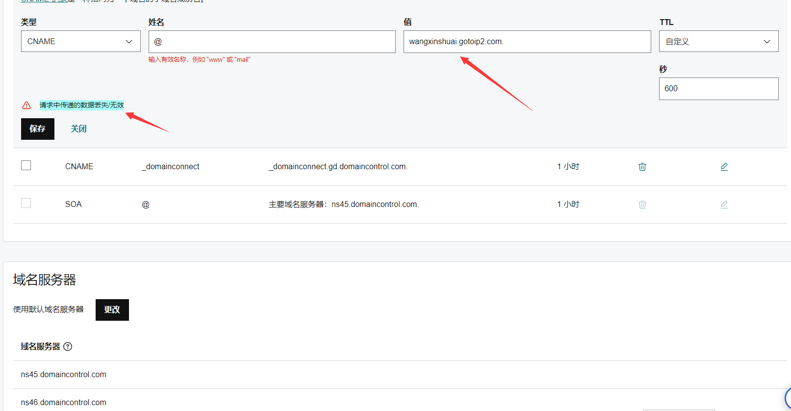Open the floating widget at bottom-right edge
The image size is (791, 411).
[788, 397]
